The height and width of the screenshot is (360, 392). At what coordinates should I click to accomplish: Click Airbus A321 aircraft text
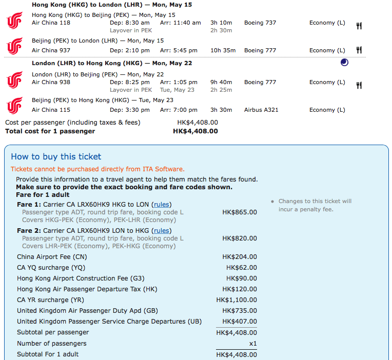pyautogui.click(x=261, y=110)
